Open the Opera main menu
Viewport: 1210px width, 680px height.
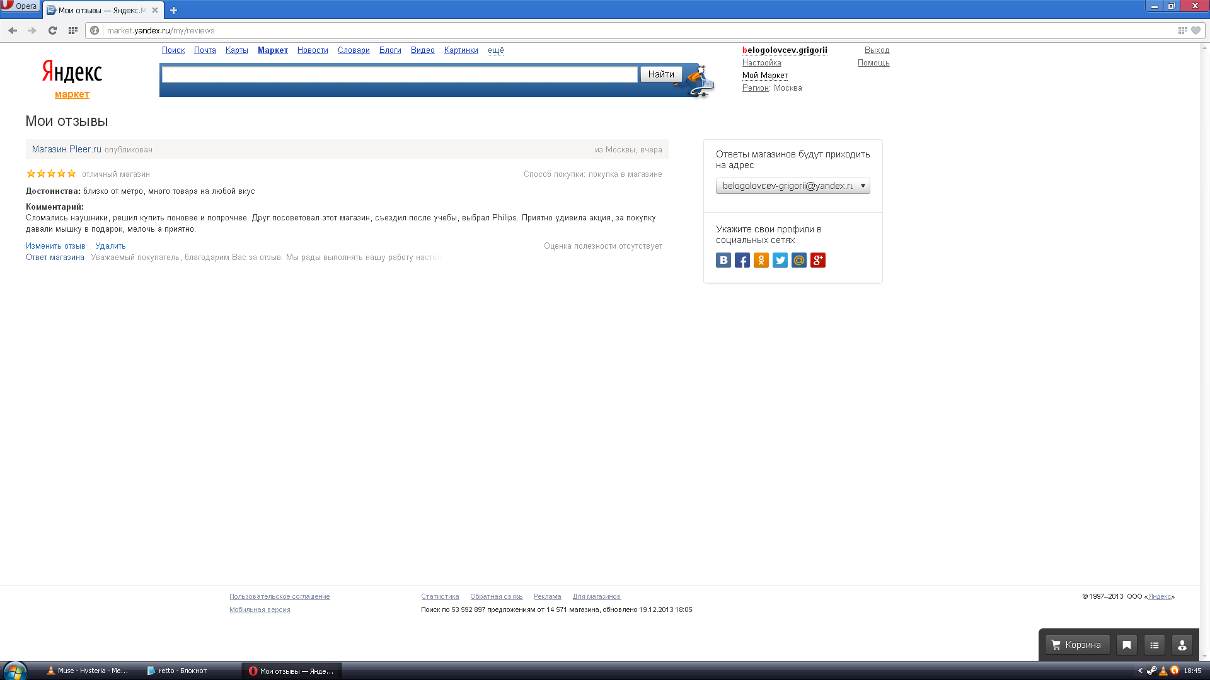click(20, 6)
